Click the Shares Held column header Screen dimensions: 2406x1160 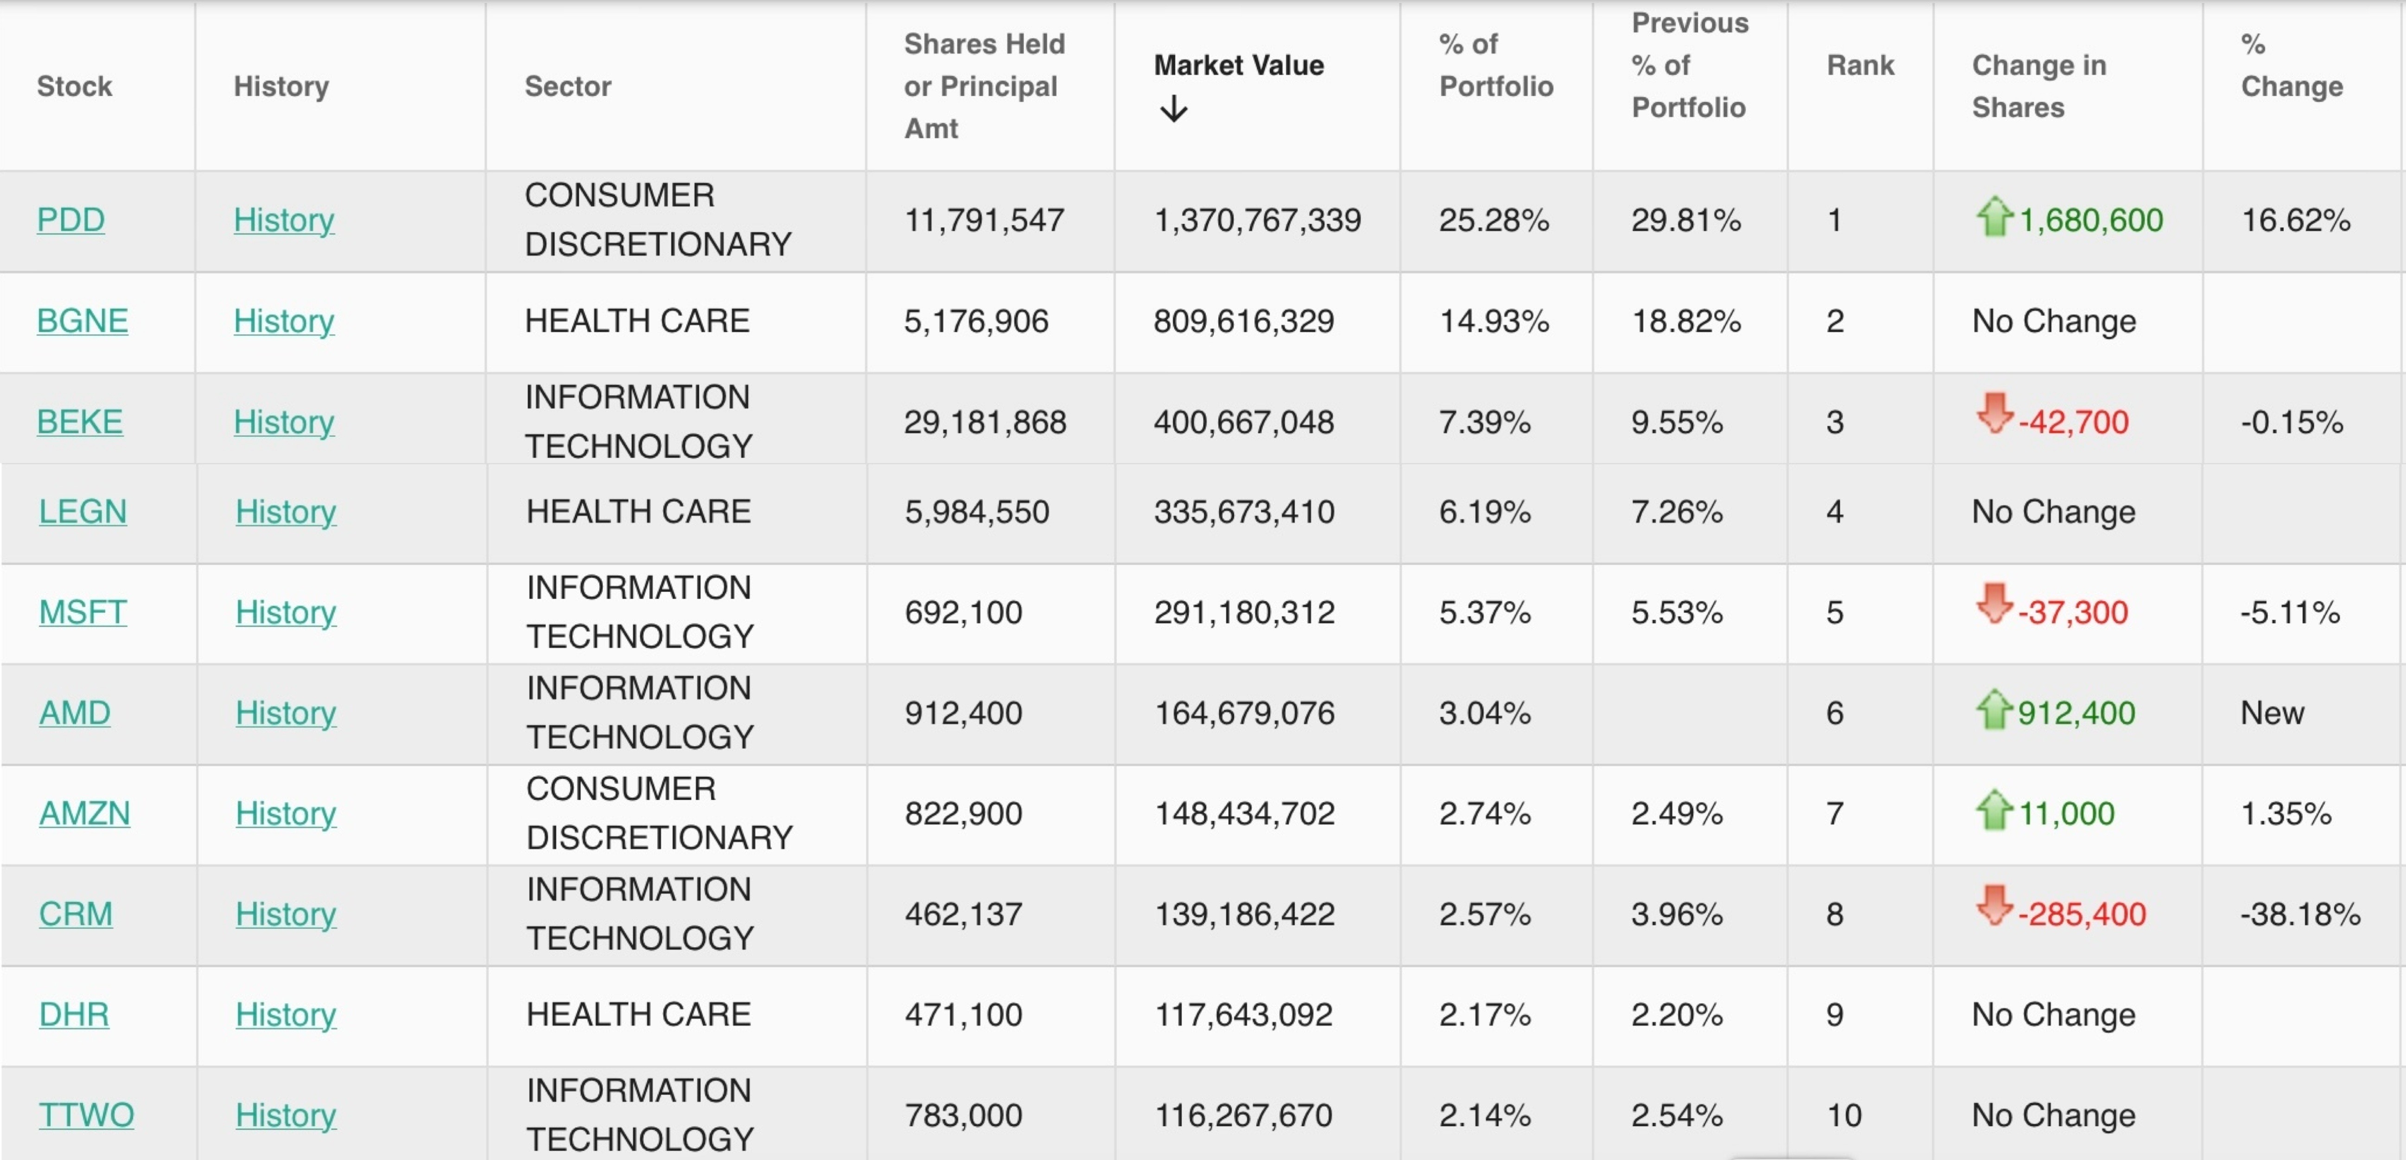(x=984, y=86)
